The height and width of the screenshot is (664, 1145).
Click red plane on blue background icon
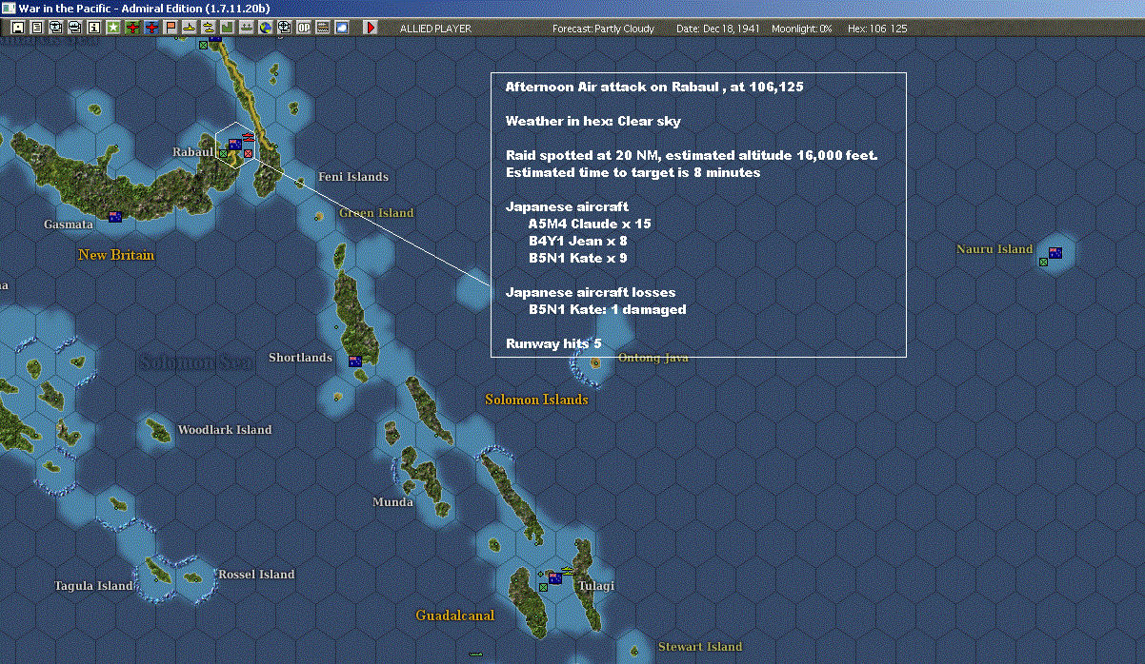coord(152,29)
